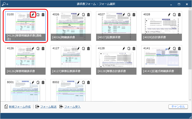Select the [4126]単票明細請求書 form thumbnail
The image size is (192, 119).
(25, 60)
